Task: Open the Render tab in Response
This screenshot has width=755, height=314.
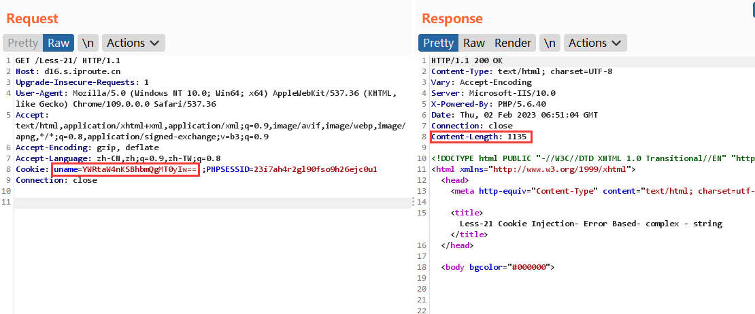Action: pyautogui.click(x=512, y=43)
